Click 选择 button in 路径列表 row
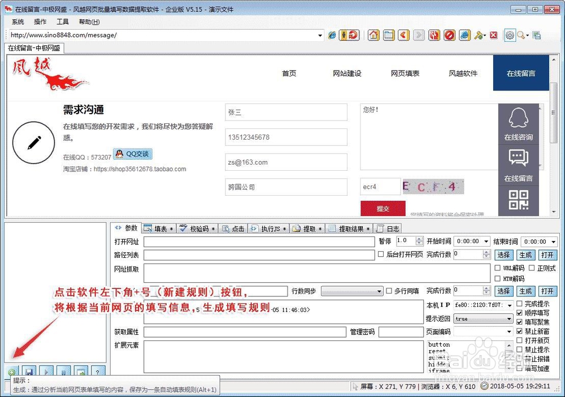Viewport: 565px width, 397px height. (503, 255)
